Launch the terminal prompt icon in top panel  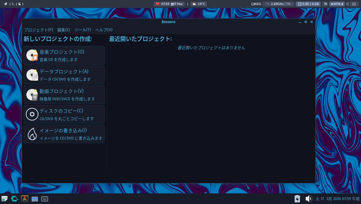pyautogui.click(x=13, y=4)
